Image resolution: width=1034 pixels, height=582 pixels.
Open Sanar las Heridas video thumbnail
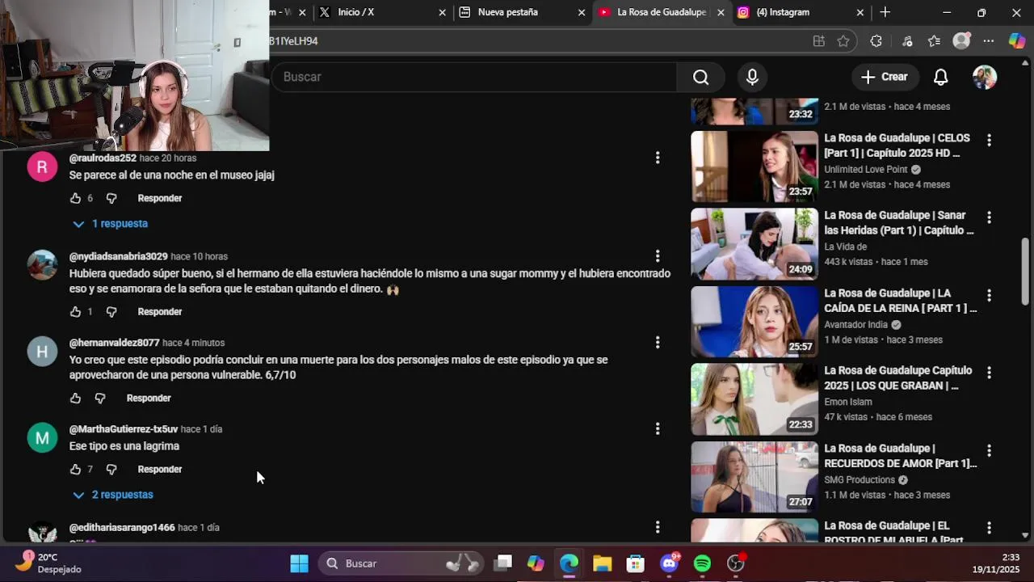coord(754,244)
